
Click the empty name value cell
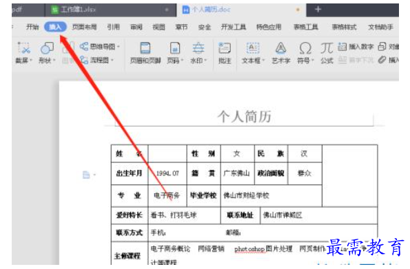[x=167, y=153]
